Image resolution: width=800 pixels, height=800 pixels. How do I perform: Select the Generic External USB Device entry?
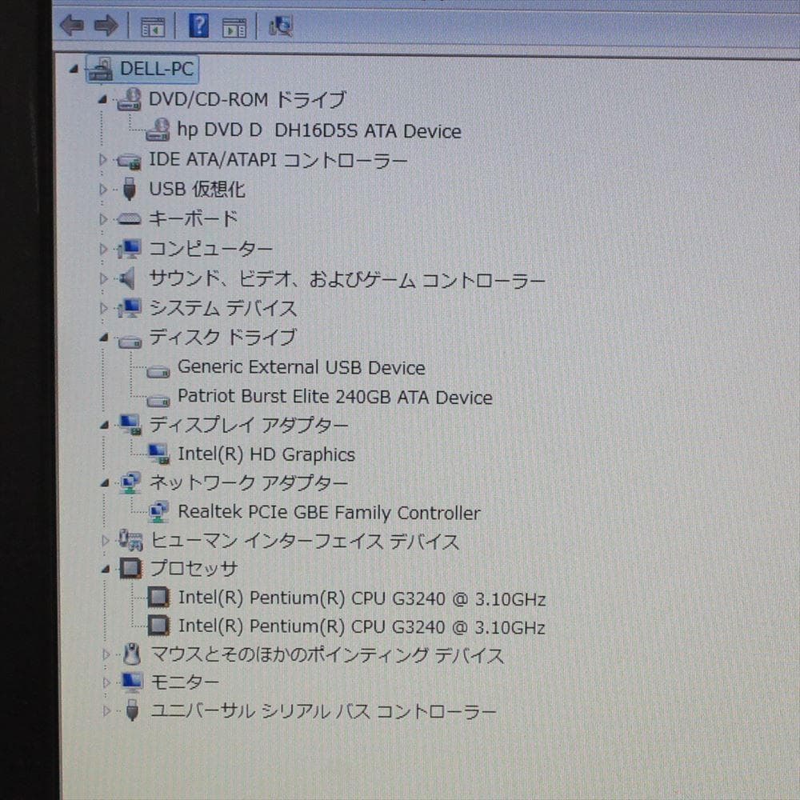(302, 367)
